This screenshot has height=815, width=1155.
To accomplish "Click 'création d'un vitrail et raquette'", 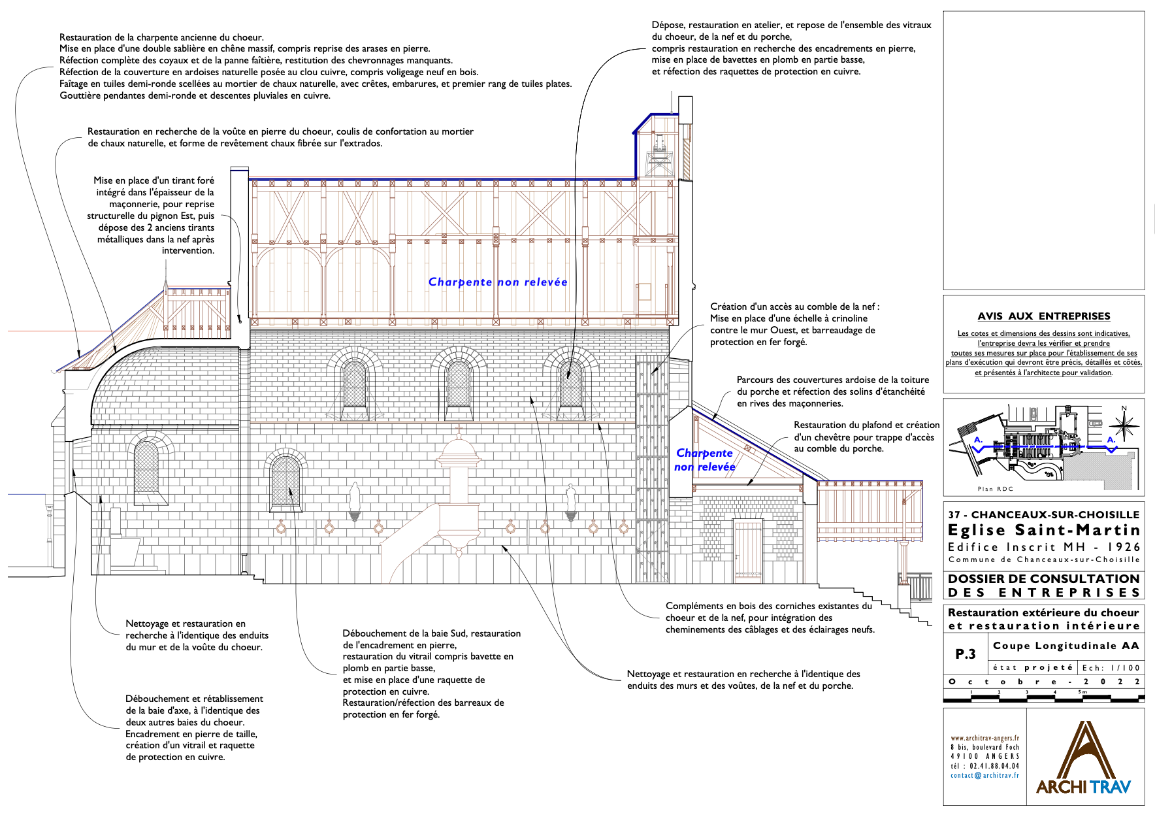I will click(x=190, y=745).
